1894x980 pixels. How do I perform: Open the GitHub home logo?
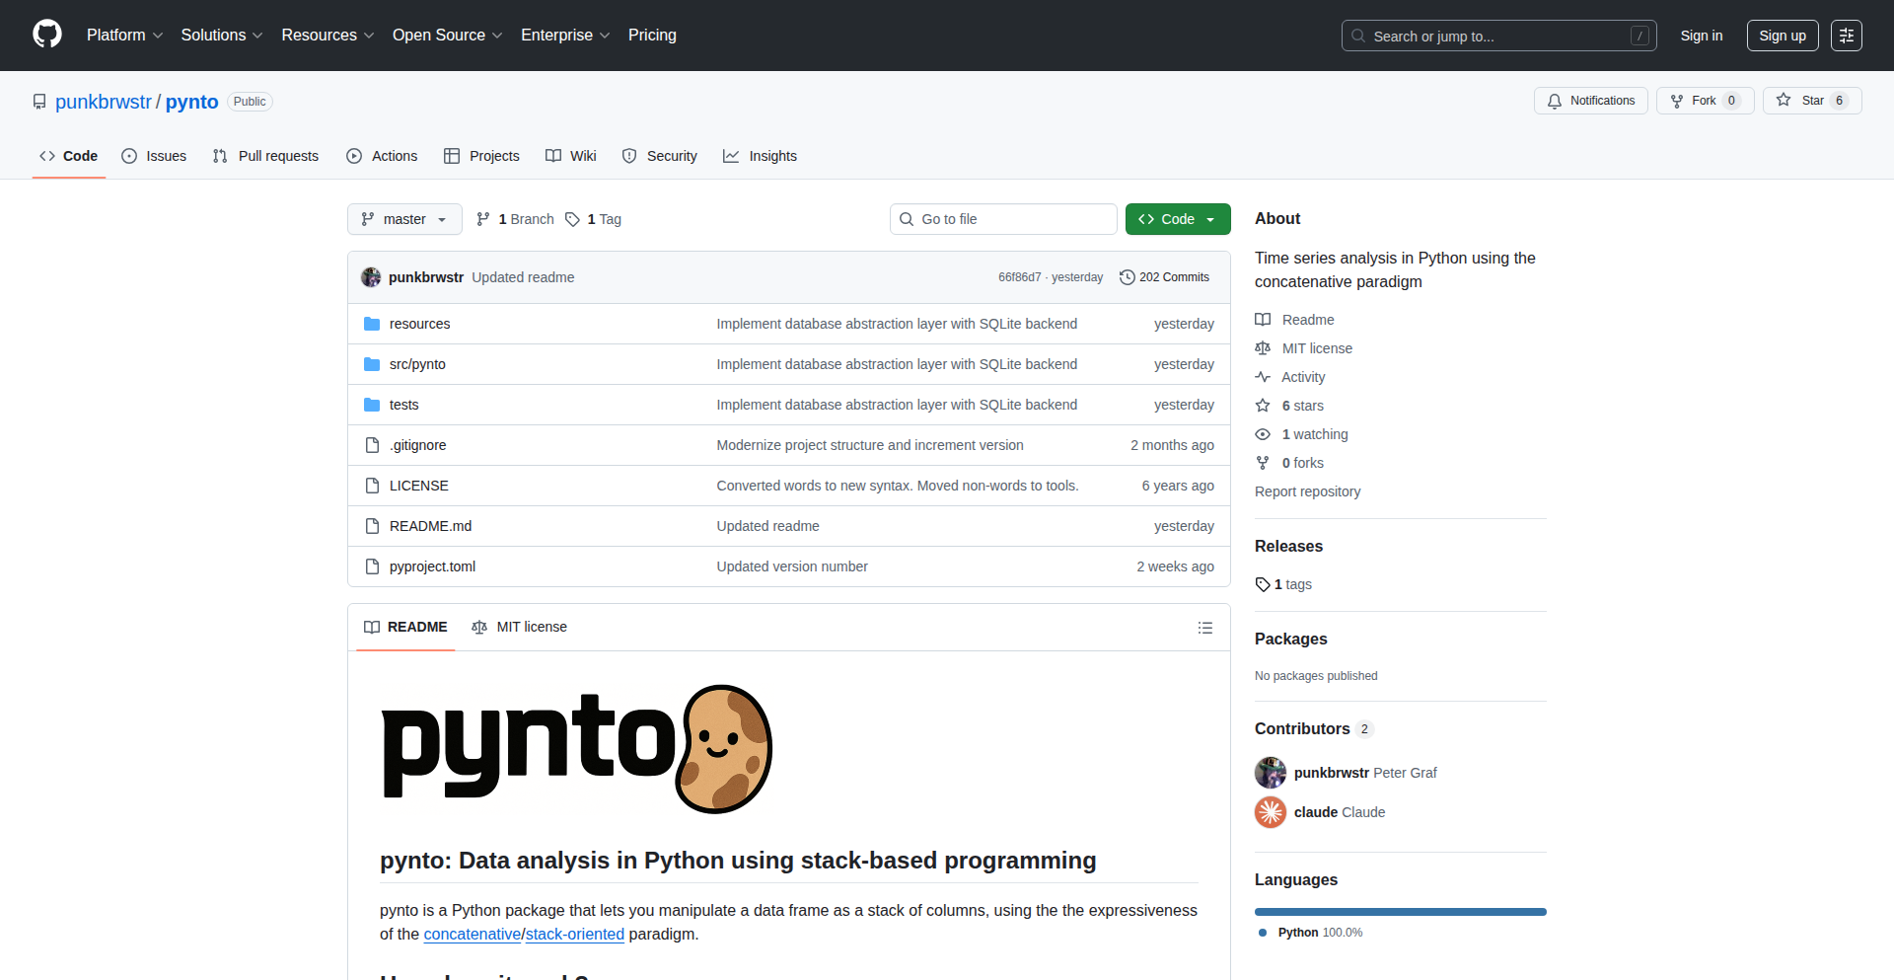point(47,35)
